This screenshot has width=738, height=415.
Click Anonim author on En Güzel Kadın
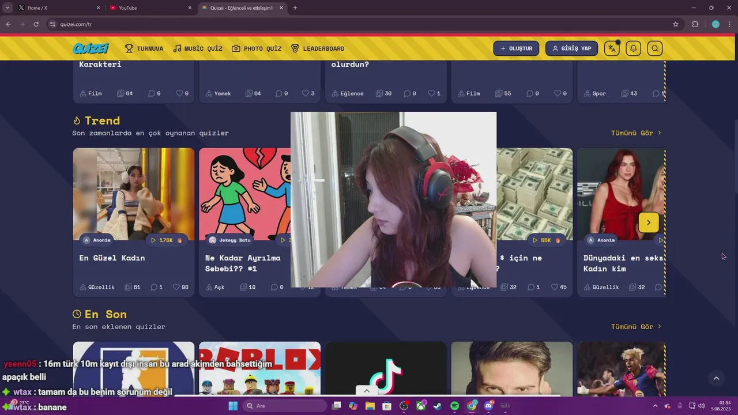97,240
